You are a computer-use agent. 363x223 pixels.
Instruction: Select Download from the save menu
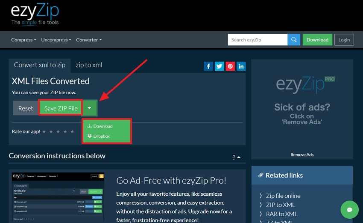coord(100,126)
